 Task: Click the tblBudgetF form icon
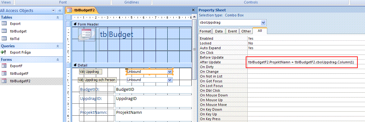click(x=4, y=73)
